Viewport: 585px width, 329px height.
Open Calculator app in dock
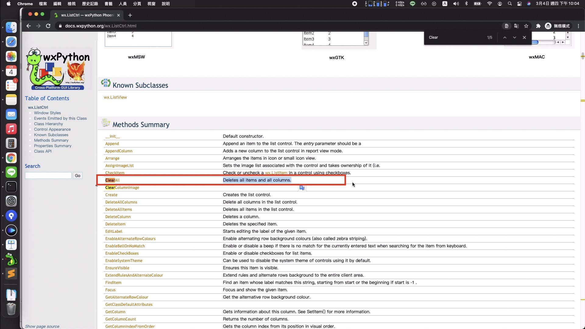pyautogui.click(x=11, y=143)
